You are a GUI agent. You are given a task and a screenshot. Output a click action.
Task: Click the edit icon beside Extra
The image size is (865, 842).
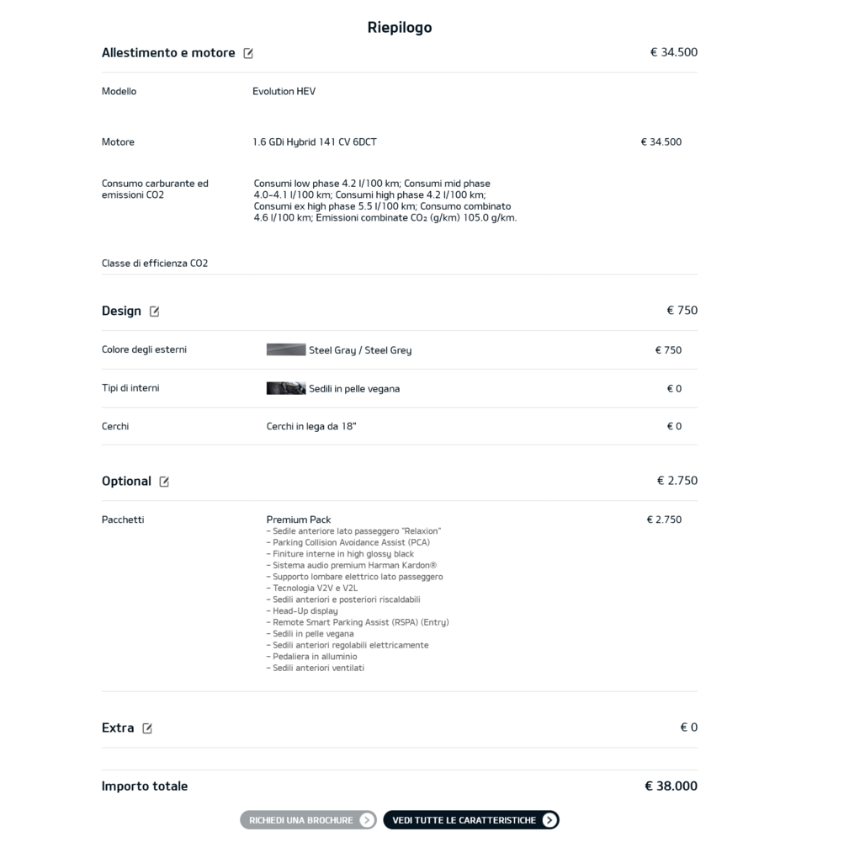click(x=147, y=728)
